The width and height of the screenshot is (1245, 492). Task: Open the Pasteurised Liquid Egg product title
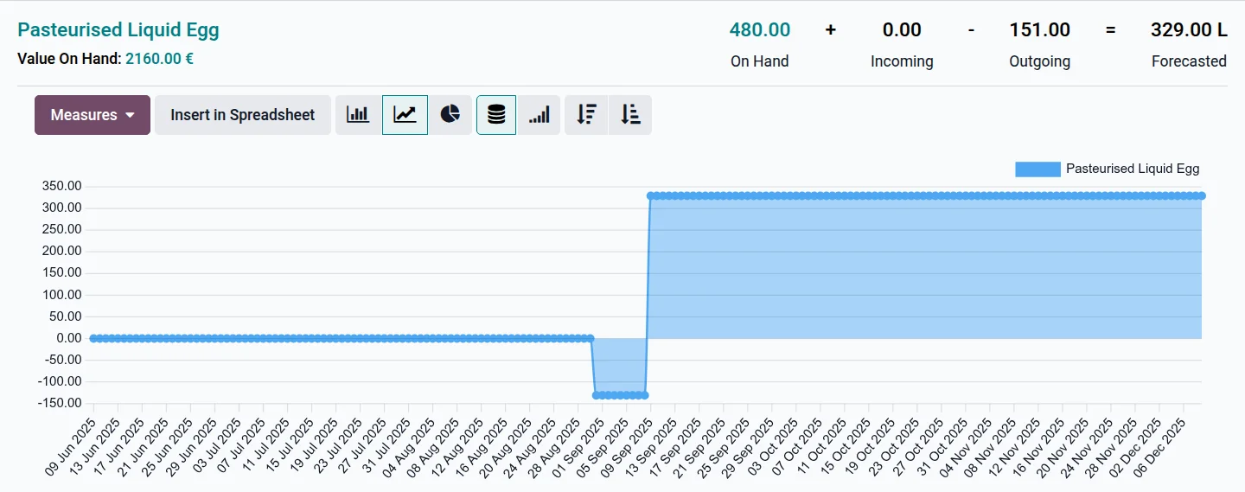pyautogui.click(x=118, y=30)
